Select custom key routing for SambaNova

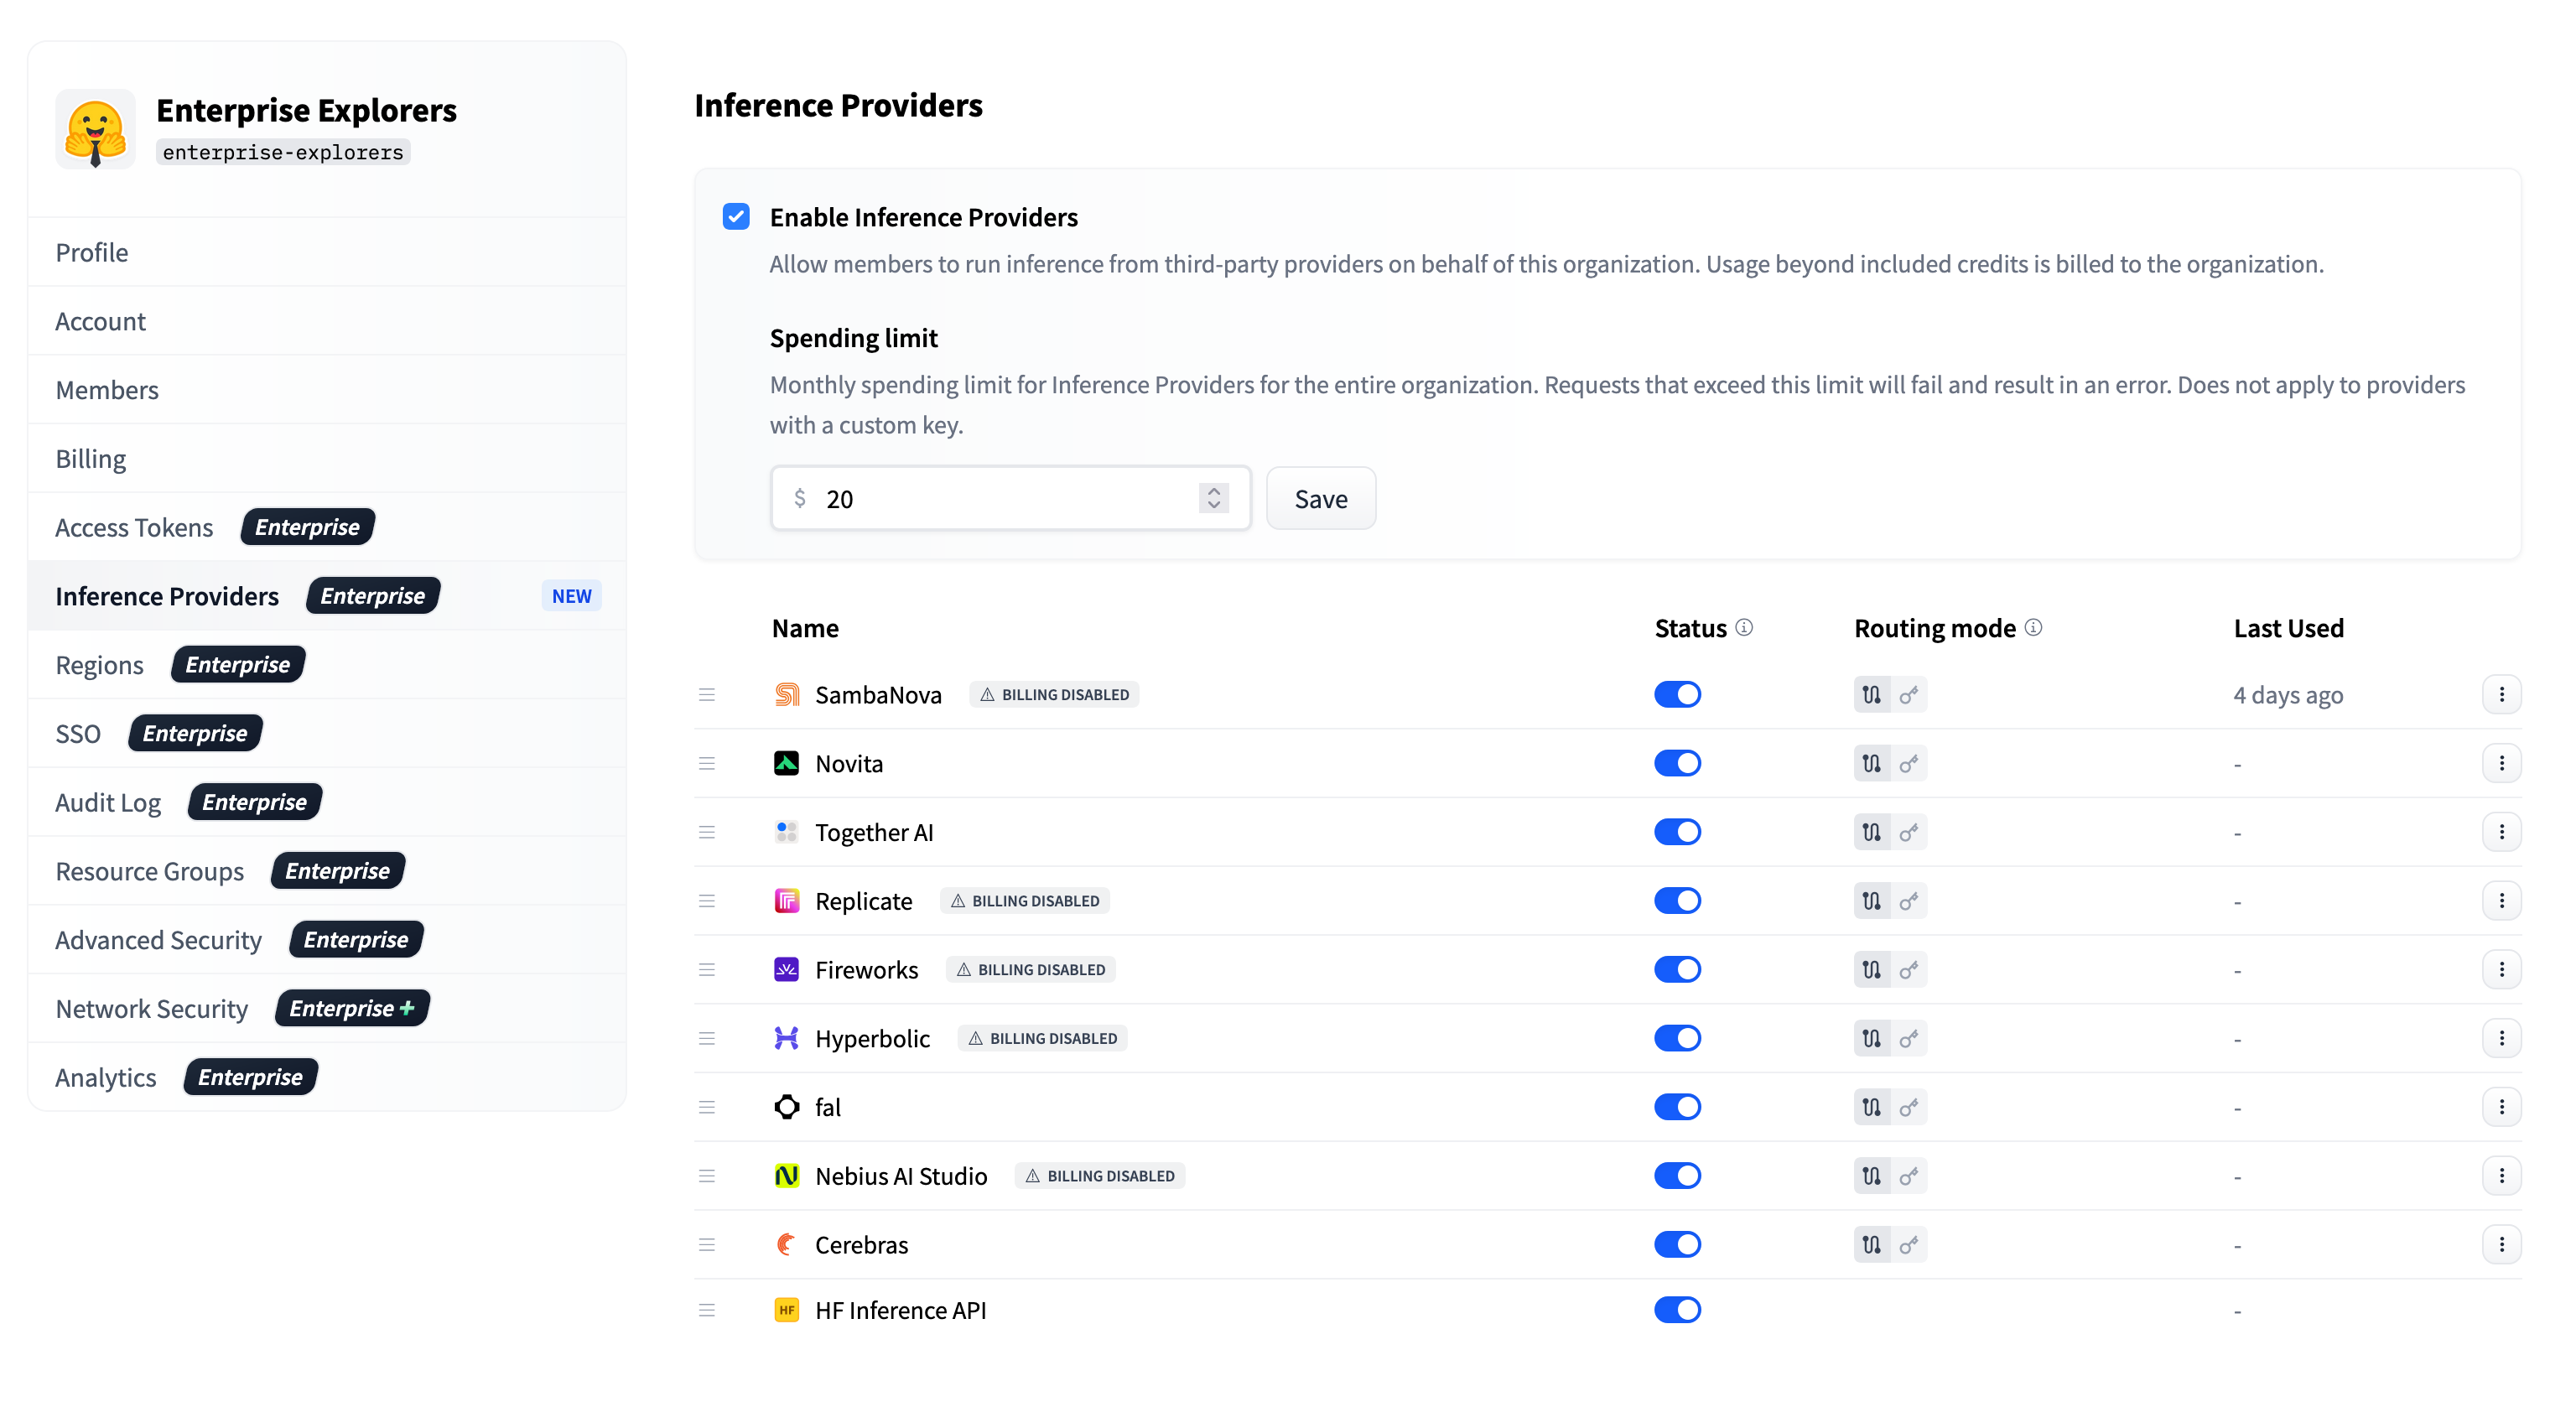[1908, 695]
